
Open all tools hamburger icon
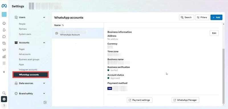[4, 63]
